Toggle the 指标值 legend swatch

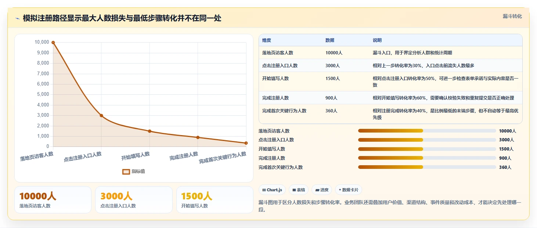coord(126,171)
